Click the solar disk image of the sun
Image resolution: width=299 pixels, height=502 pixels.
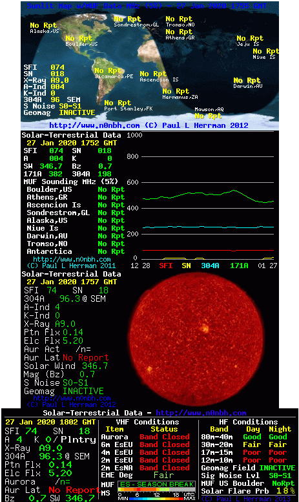pos(197,340)
